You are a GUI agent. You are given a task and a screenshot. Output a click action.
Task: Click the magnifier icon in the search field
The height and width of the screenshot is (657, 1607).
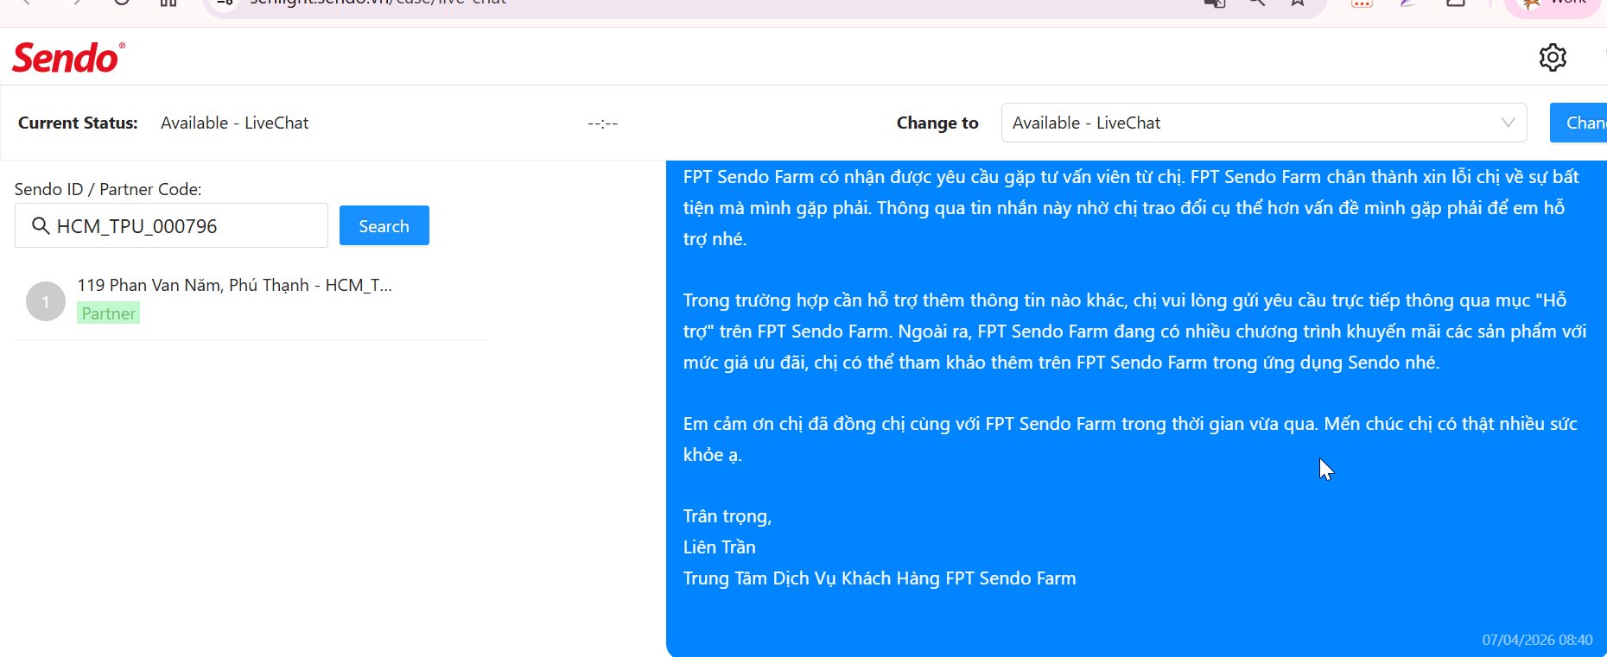pos(40,225)
